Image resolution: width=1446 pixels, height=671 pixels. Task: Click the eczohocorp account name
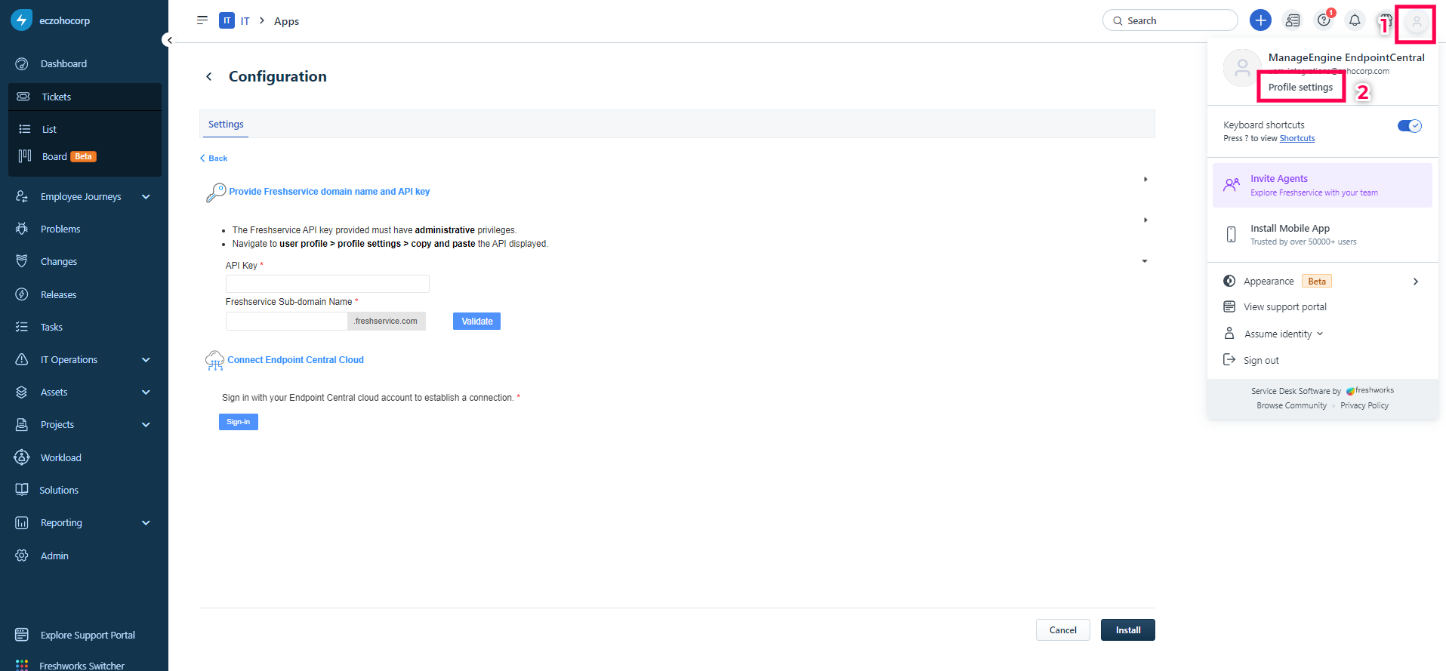click(x=65, y=20)
